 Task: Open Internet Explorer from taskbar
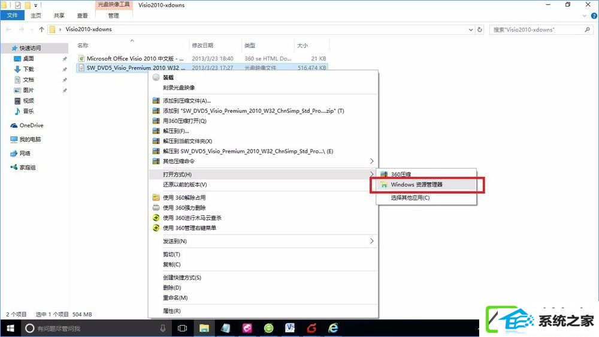(333, 328)
